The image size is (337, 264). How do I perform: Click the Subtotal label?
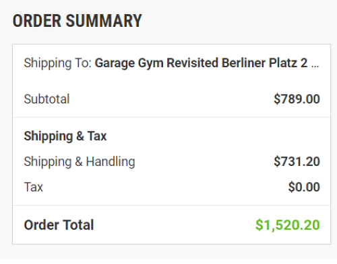(x=47, y=99)
